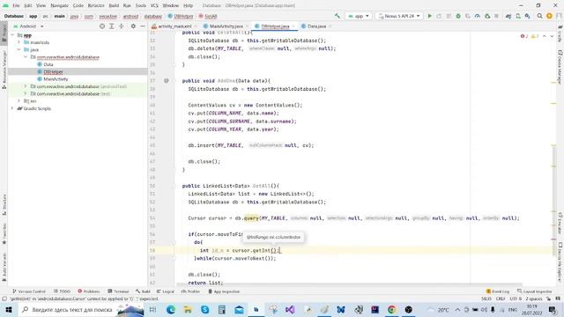564x317 pixels.
Task: Open the Android project view dropdown
Action: point(28,26)
